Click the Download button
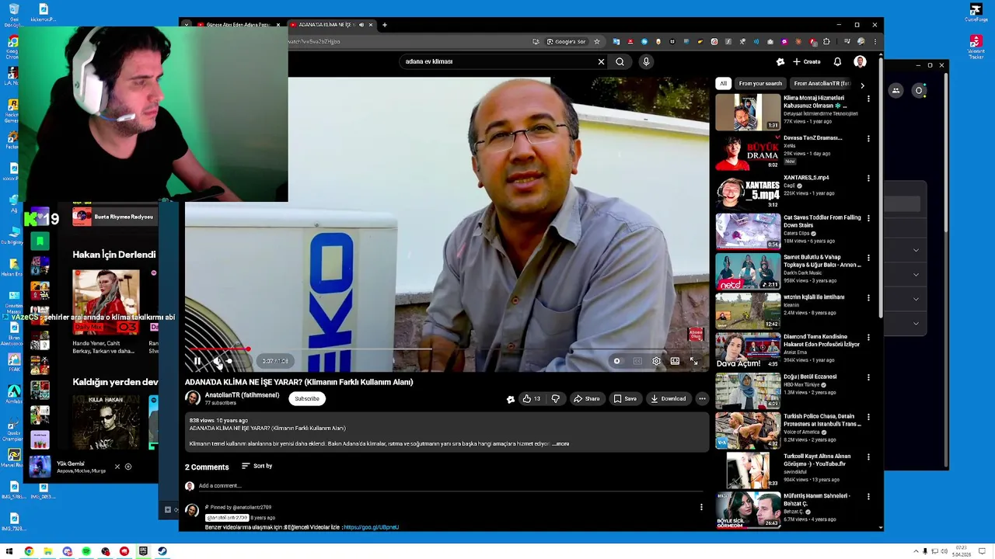 (x=668, y=399)
